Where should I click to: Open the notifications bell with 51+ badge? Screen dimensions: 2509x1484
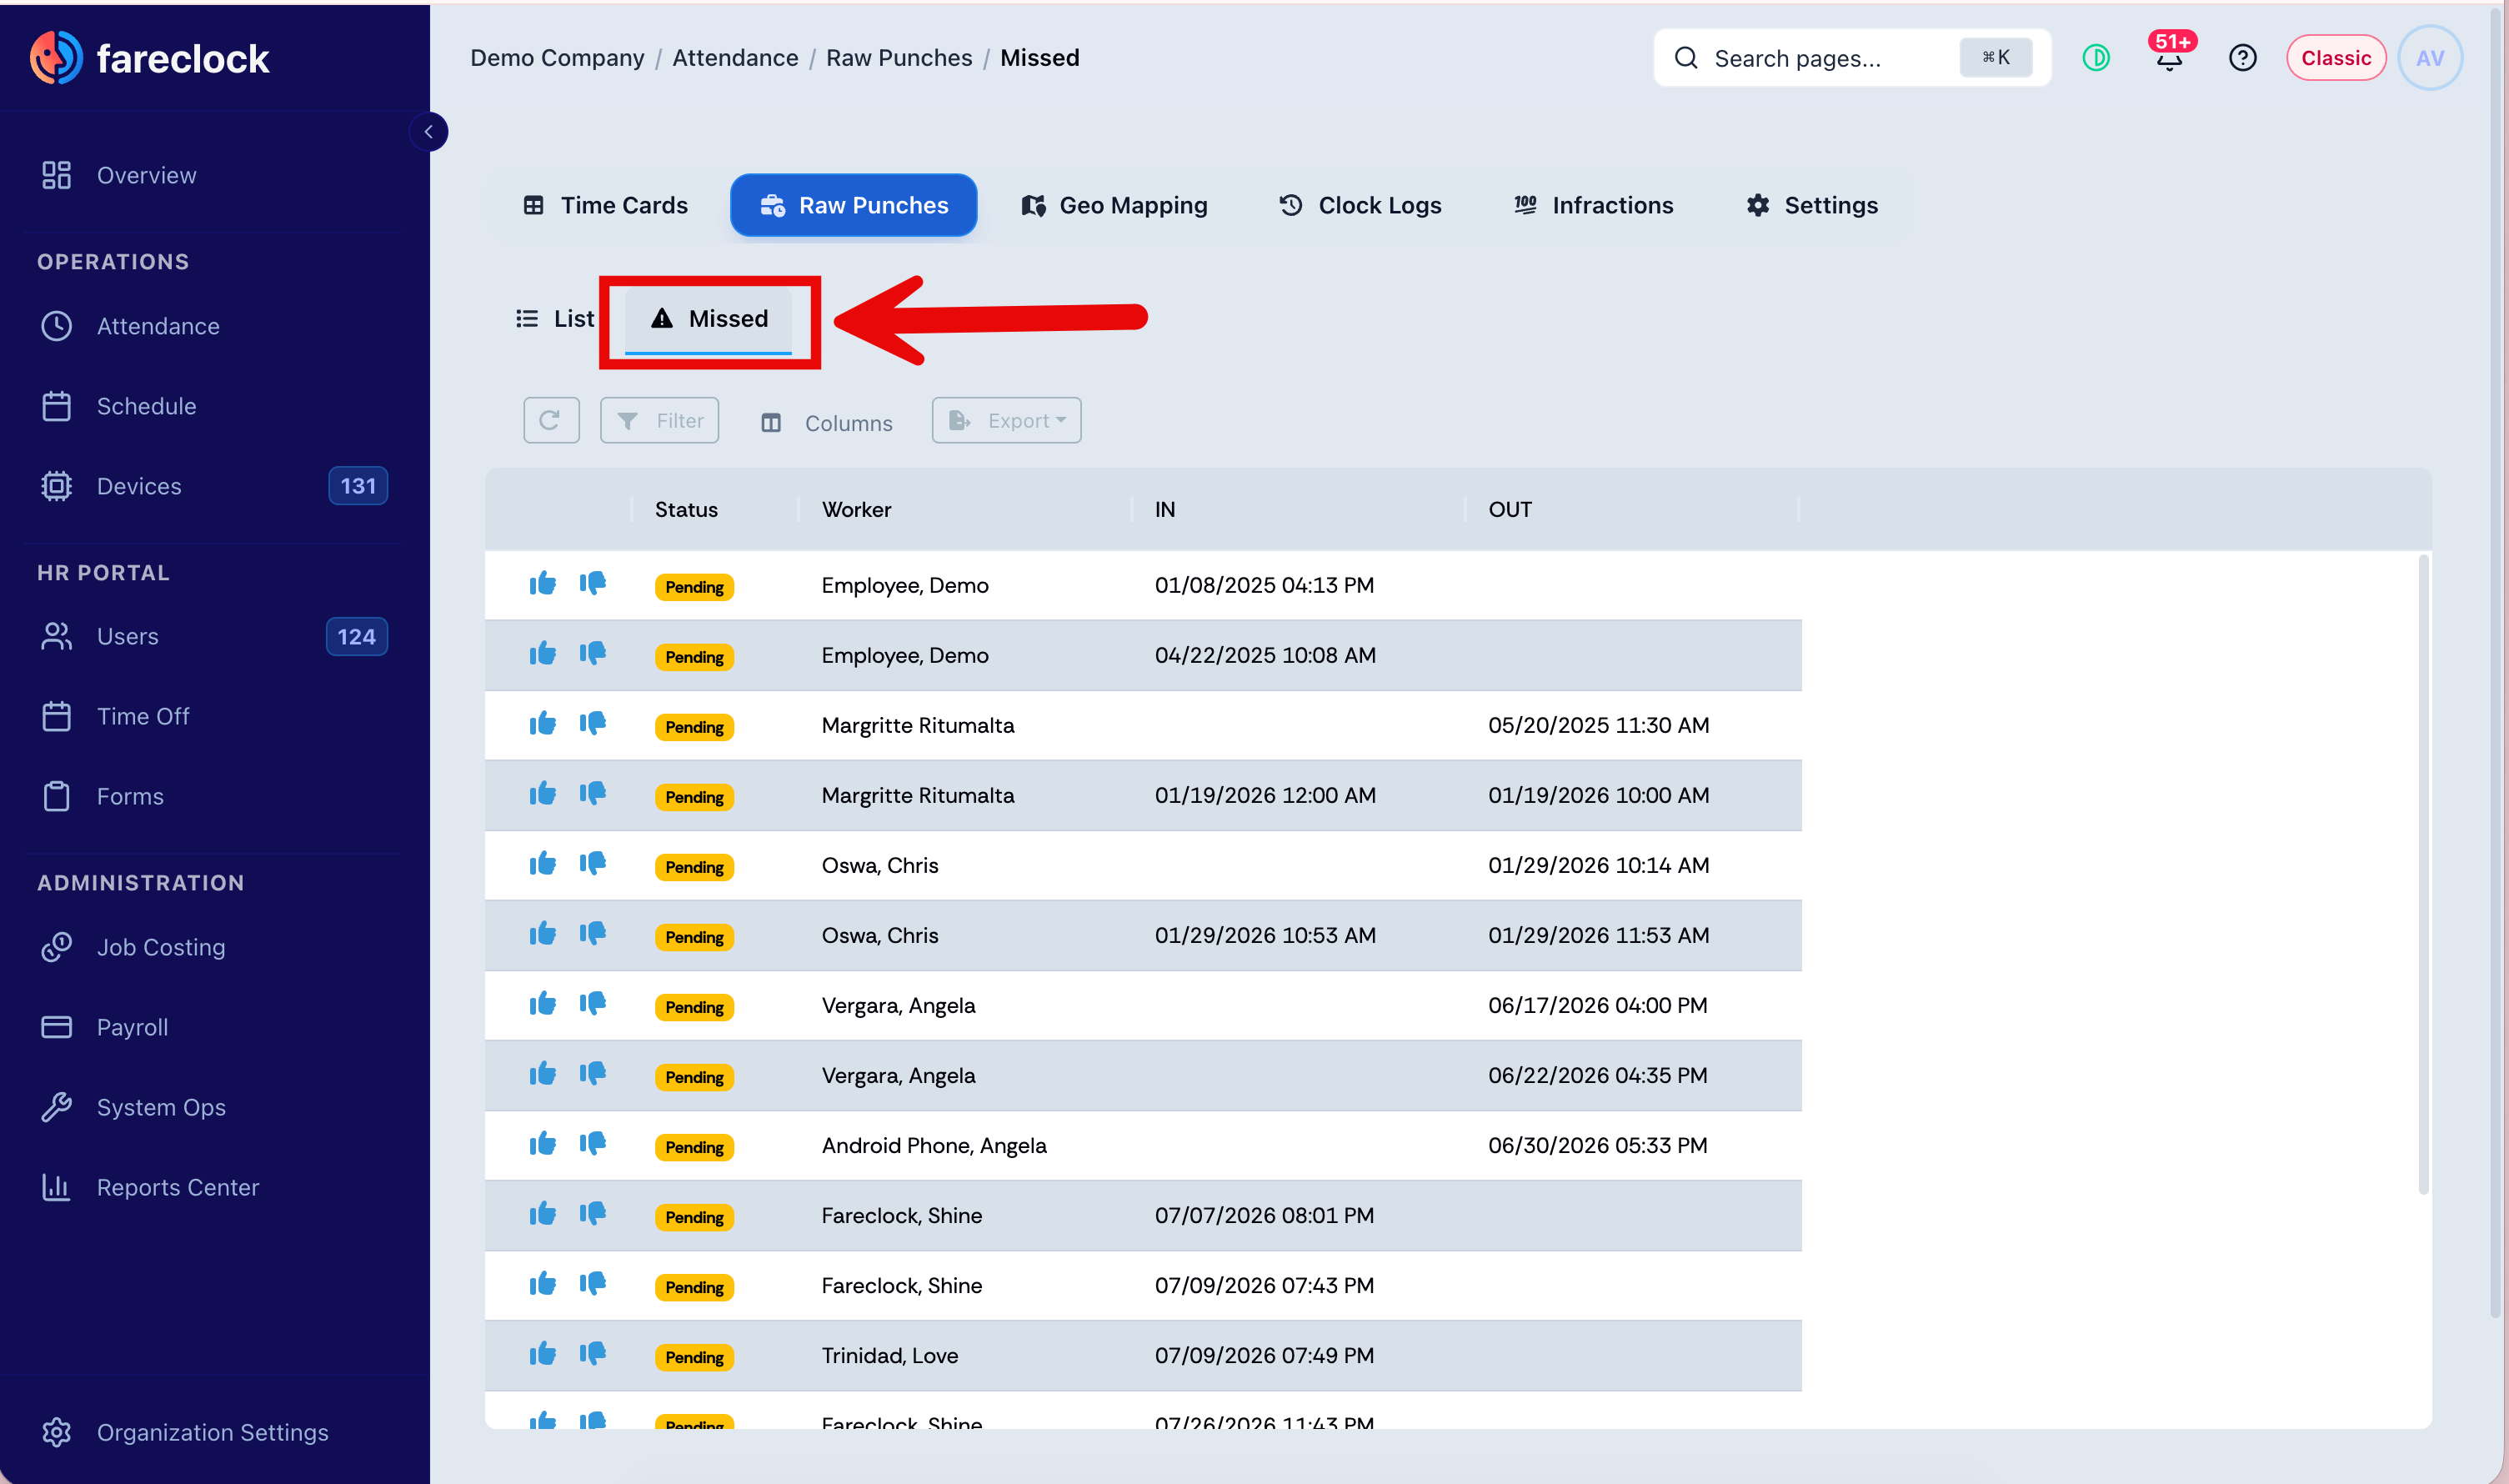pyautogui.click(x=2169, y=57)
